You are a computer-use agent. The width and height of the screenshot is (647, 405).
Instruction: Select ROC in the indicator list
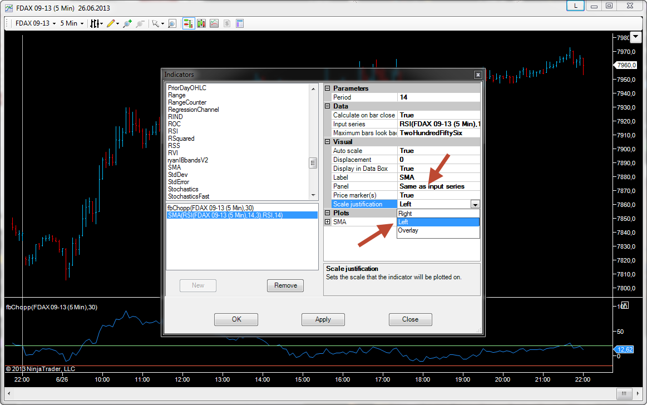[x=174, y=124]
